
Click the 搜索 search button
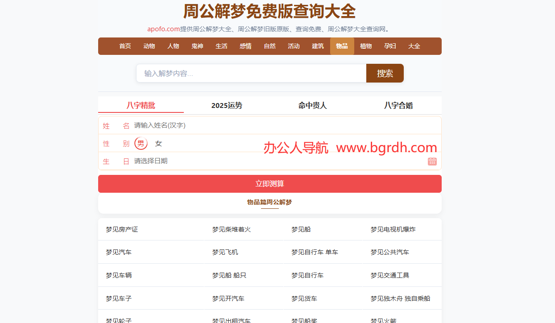(x=385, y=73)
